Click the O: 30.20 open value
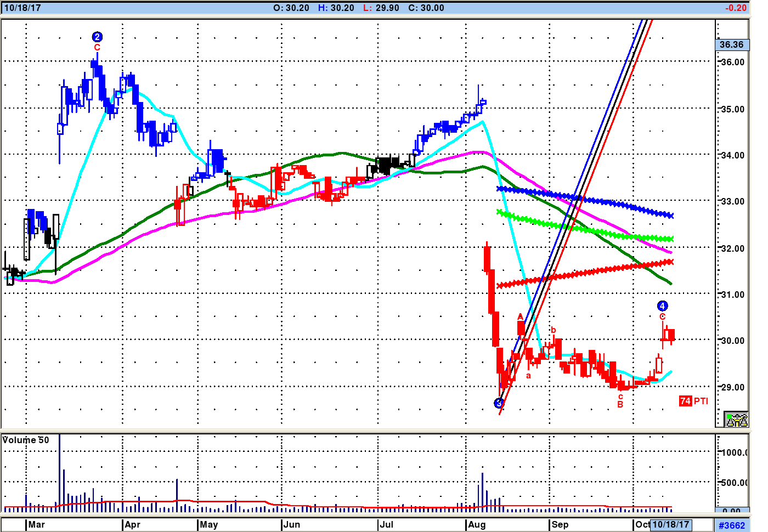The height and width of the screenshot is (532, 768). pos(291,8)
